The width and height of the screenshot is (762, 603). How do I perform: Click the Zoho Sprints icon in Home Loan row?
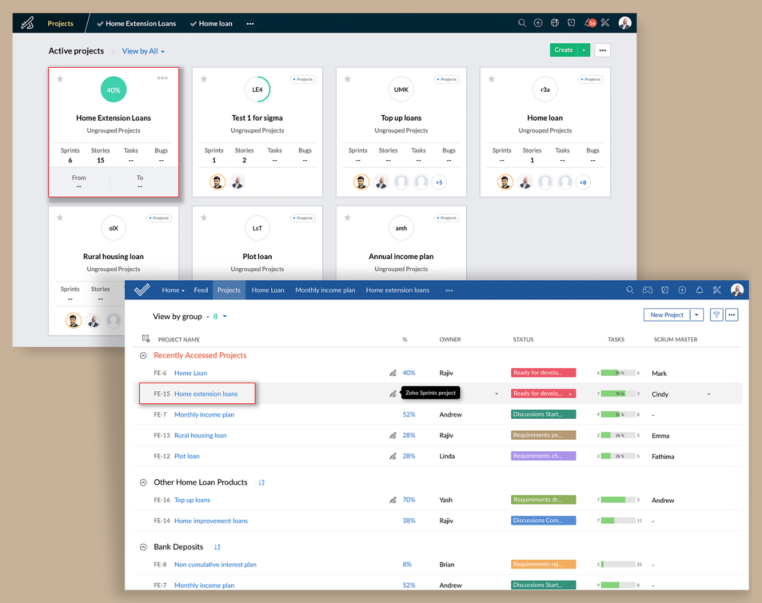click(x=393, y=373)
